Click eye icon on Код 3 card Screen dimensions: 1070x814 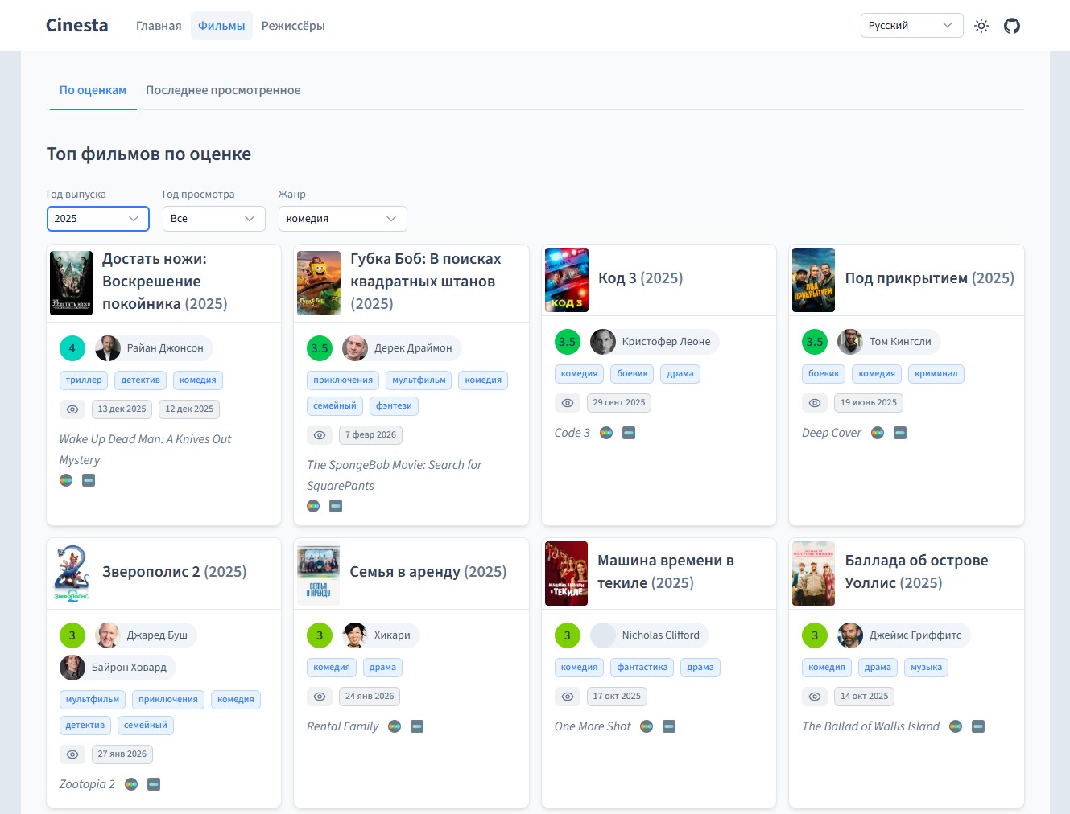click(x=568, y=403)
